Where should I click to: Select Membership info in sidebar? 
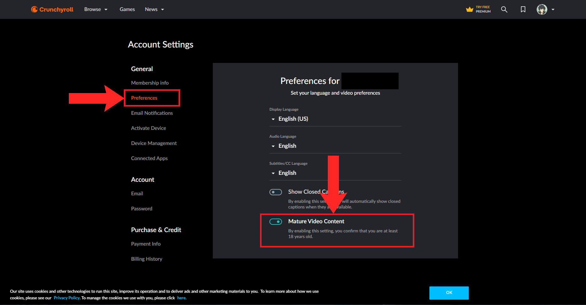click(x=150, y=83)
